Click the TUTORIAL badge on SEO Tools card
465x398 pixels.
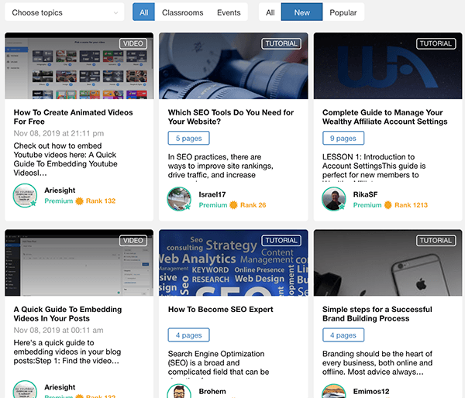coord(281,43)
